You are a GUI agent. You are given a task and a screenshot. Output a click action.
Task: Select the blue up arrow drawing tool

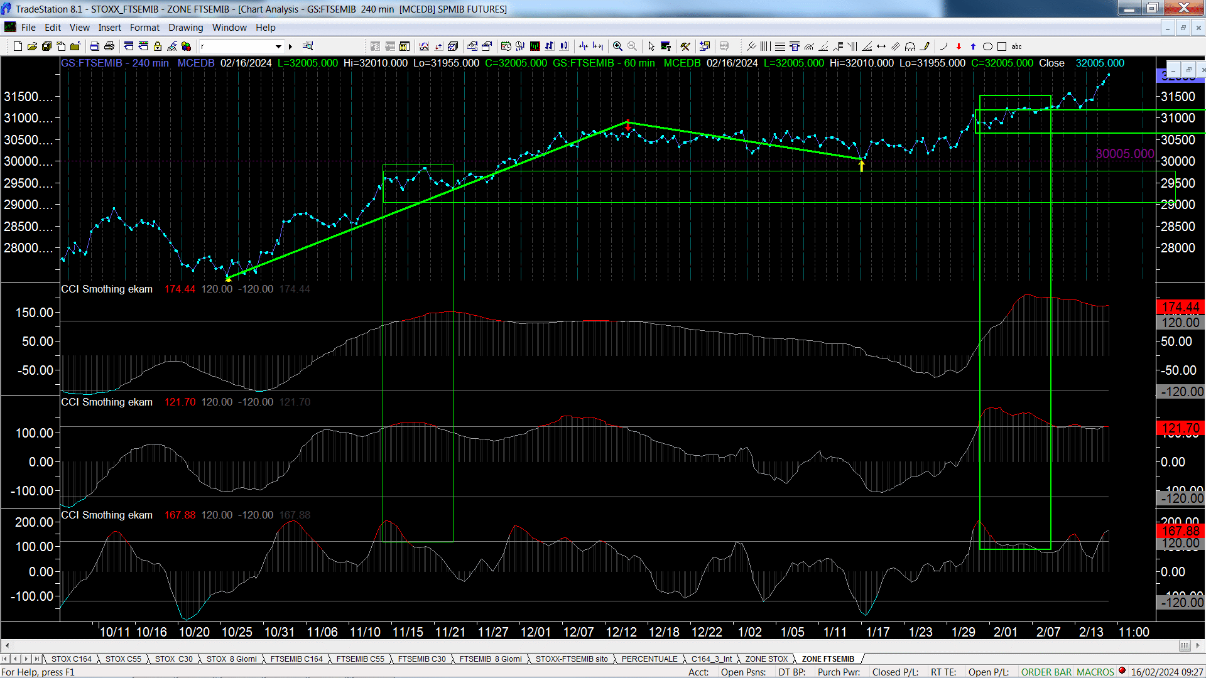click(973, 46)
